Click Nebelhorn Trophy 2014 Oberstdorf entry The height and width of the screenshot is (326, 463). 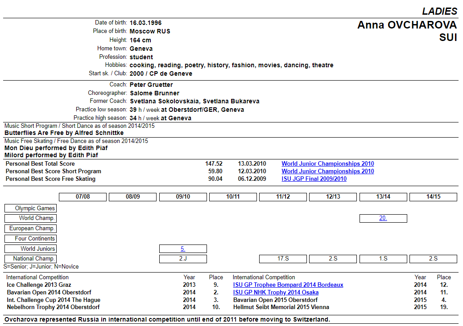(x=53, y=307)
